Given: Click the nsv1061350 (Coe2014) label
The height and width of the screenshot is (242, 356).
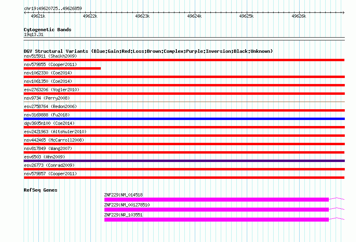Looking at the screenshot, I should coord(48,81).
